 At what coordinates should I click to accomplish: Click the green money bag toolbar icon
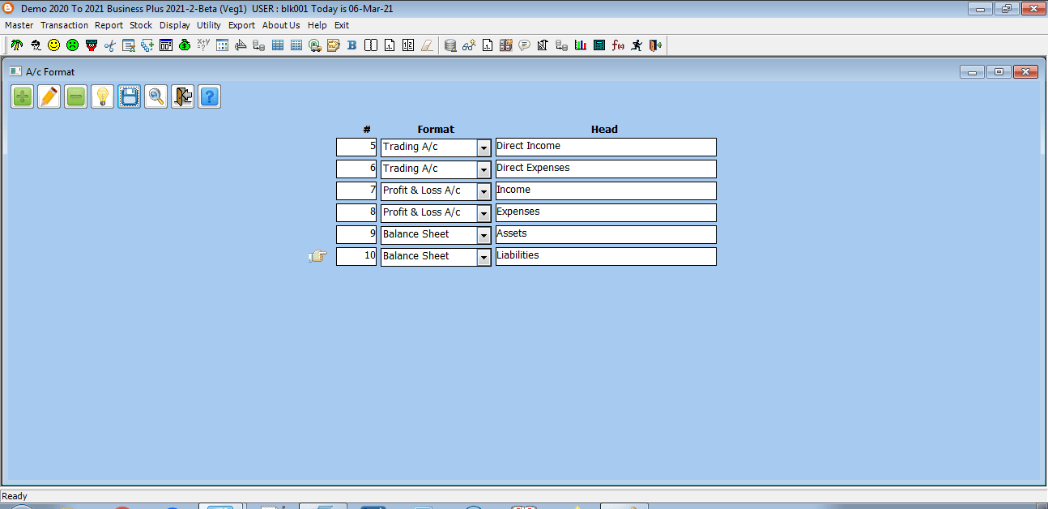coord(185,45)
